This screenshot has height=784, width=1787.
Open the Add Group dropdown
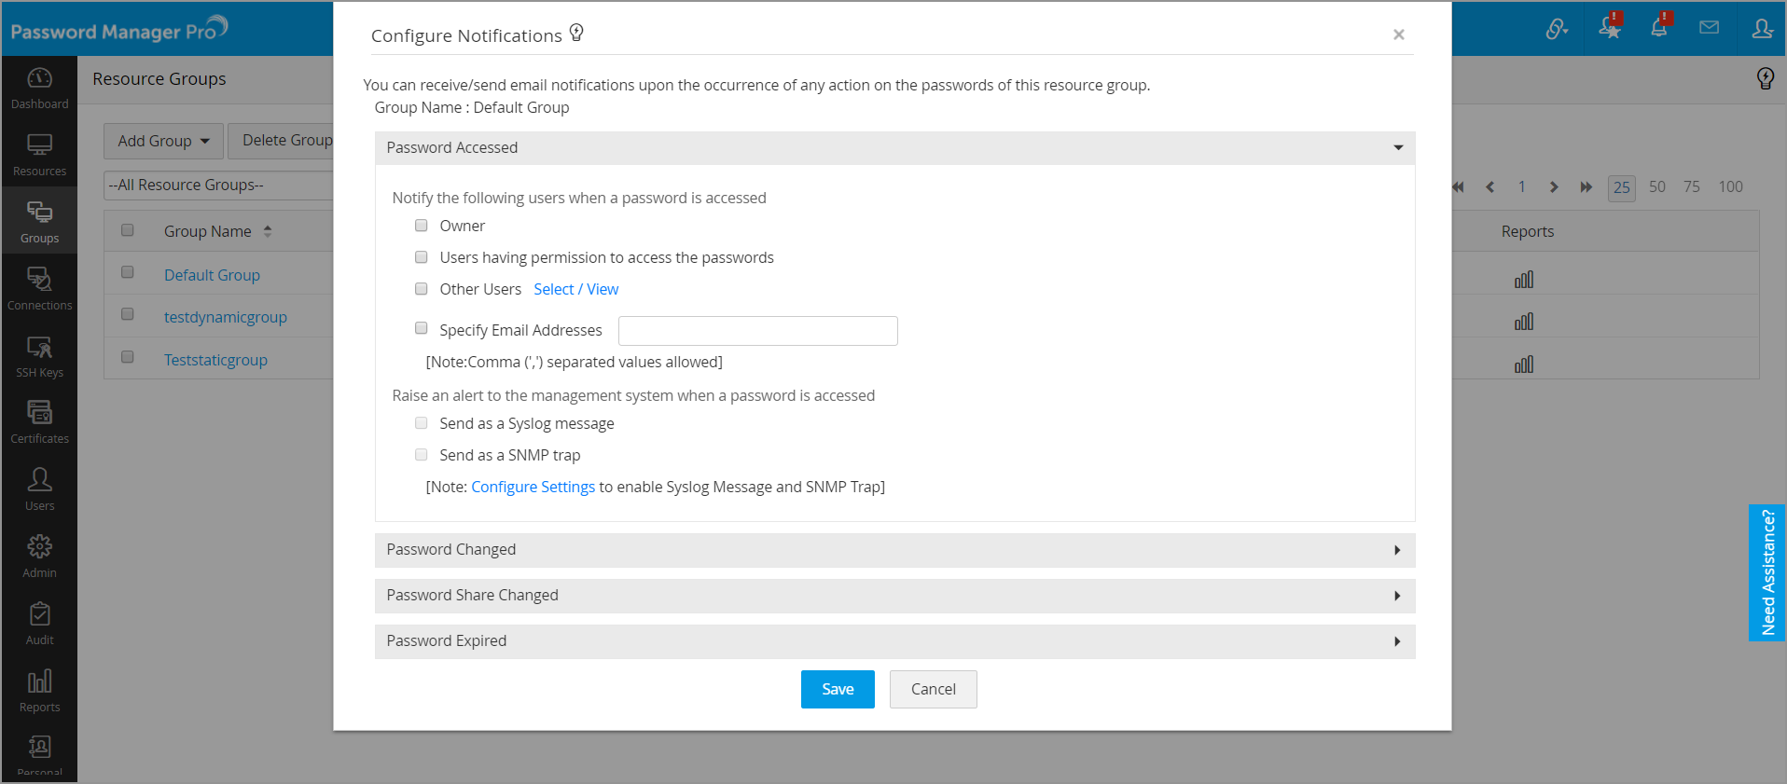point(163,141)
